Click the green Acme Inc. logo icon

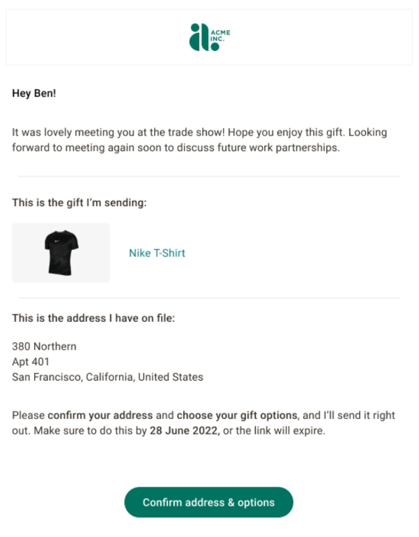click(199, 37)
